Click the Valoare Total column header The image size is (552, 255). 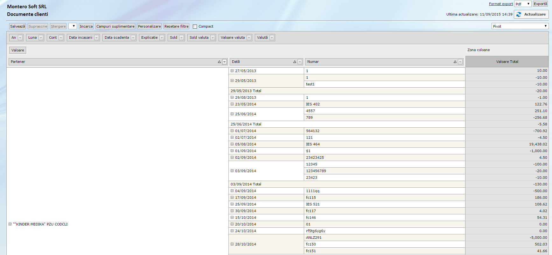[507, 62]
